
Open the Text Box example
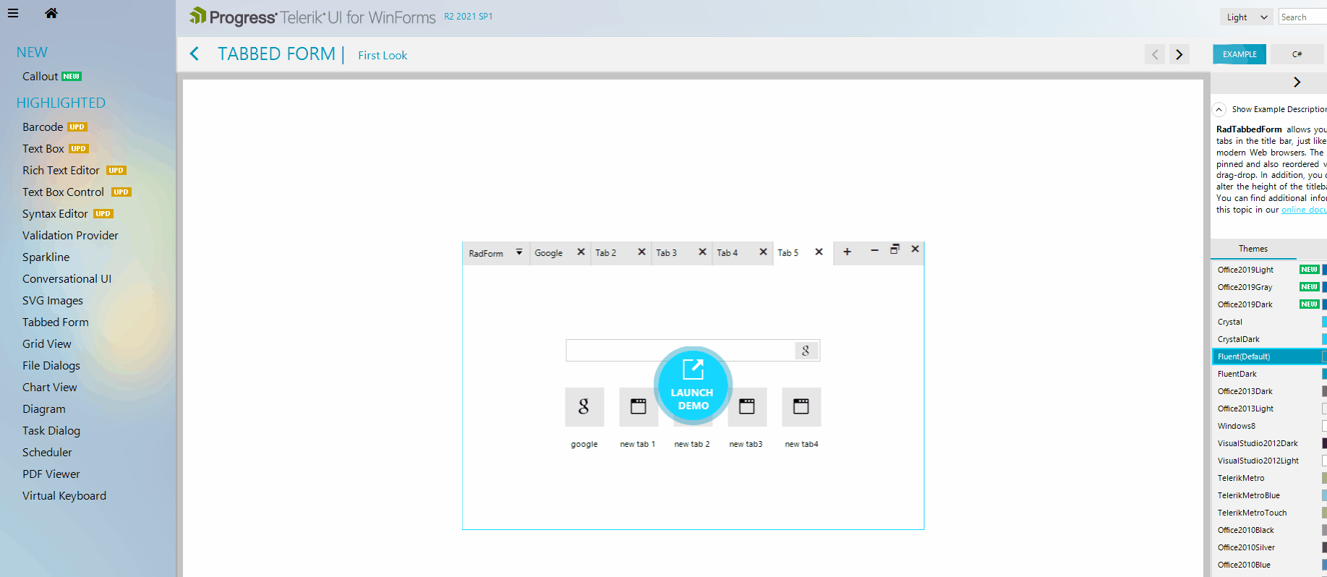43,148
